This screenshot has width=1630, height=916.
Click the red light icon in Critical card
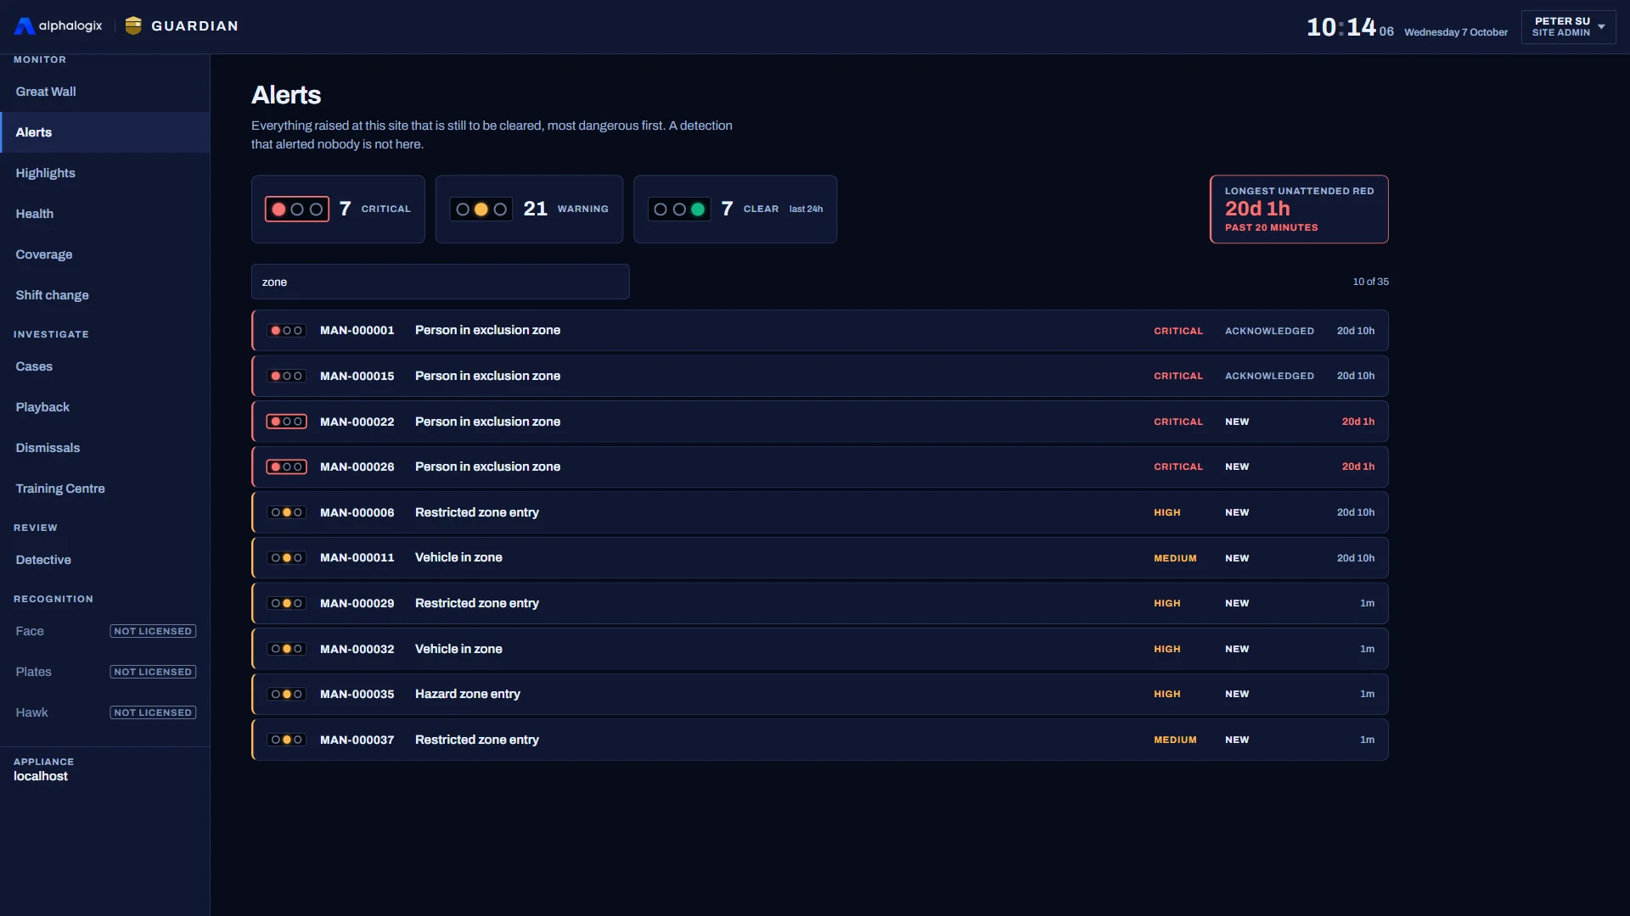297,209
